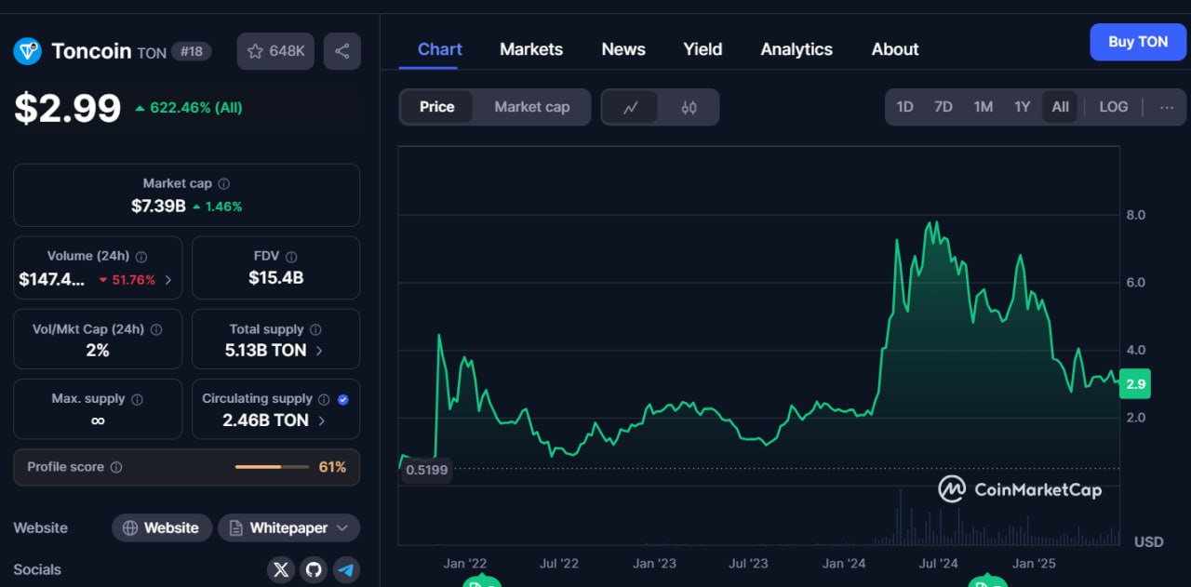Select the Market cap toggle
Screen dimensions: 1191x587
tap(531, 107)
